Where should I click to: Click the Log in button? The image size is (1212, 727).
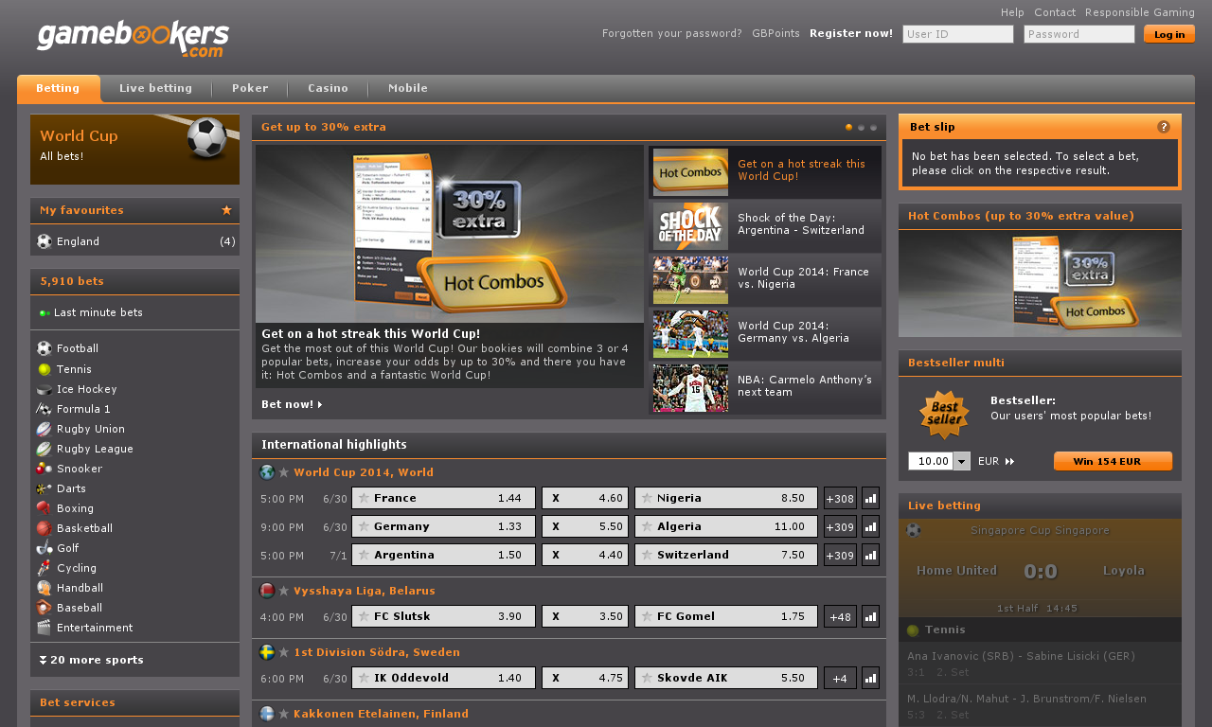point(1168,34)
